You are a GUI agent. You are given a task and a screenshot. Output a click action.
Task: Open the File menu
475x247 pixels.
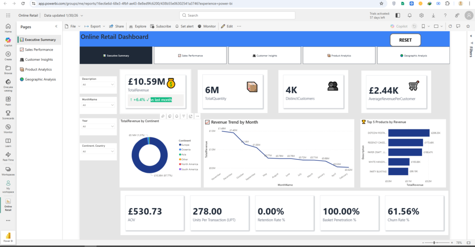(x=72, y=26)
